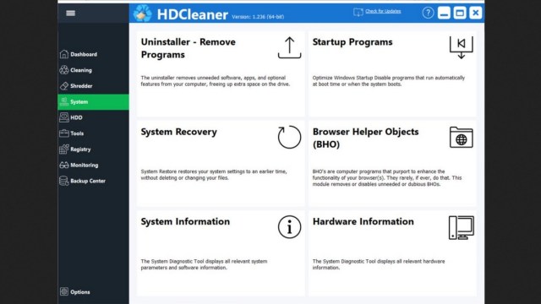Click the relevant hardware information description
The width and height of the screenshot is (541, 304).
(379, 264)
